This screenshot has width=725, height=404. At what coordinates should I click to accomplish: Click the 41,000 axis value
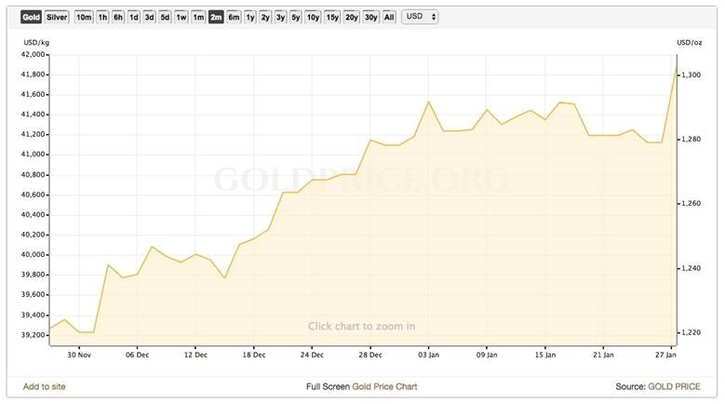pyautogui.click(x=33, y=155)
